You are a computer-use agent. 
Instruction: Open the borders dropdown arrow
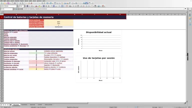coord(93,6)
